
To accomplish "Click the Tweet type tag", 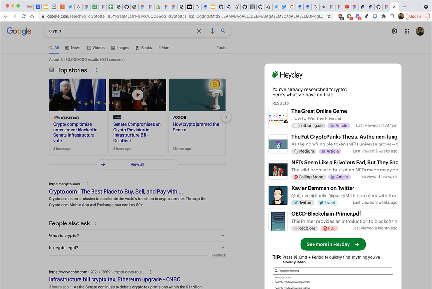I will click(x=327, y=203).
